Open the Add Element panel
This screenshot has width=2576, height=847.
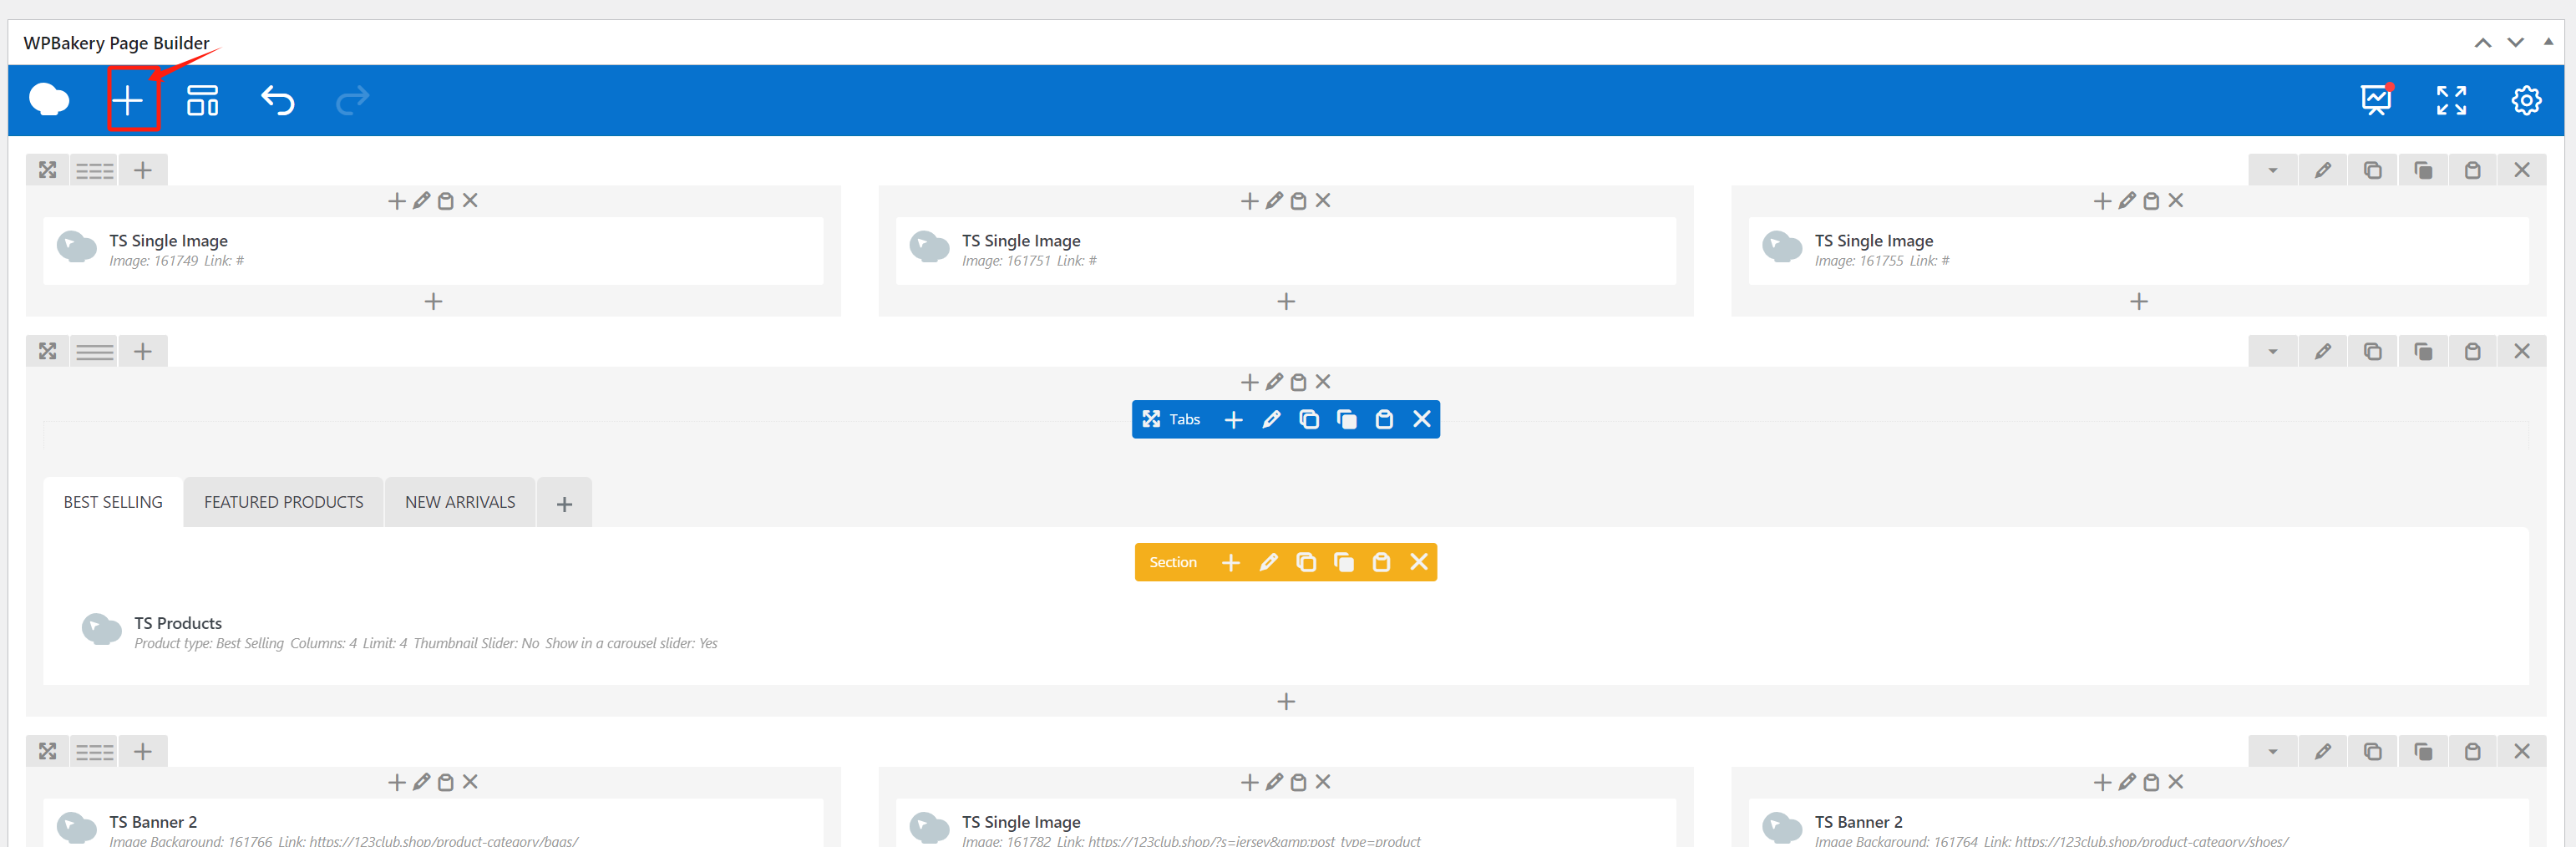tap(128, 100)
